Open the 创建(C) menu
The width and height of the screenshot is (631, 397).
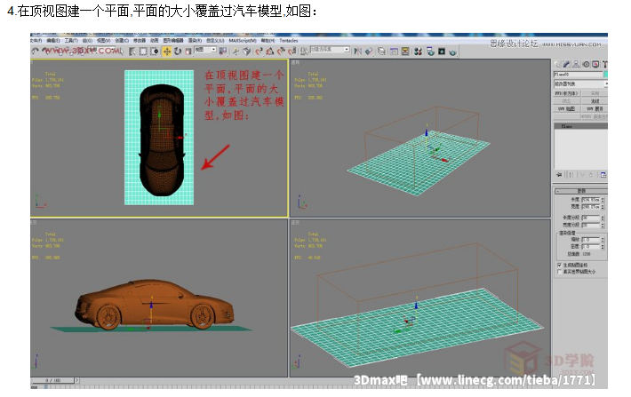click(x=122, y=41)
